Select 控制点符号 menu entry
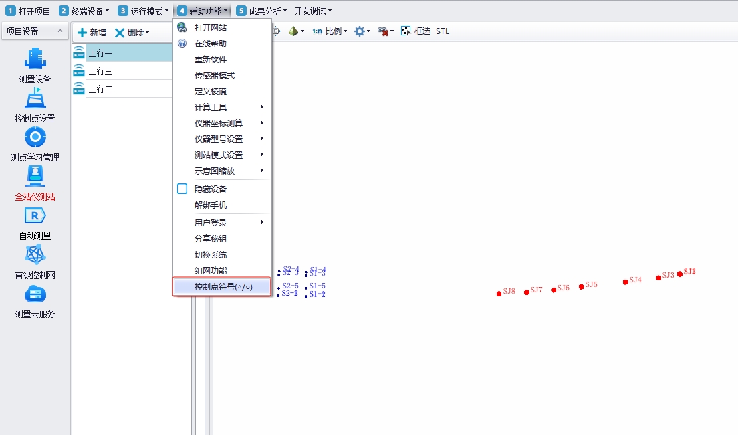Viewport: 738px width, 435px height. click(x=222, y=287)
